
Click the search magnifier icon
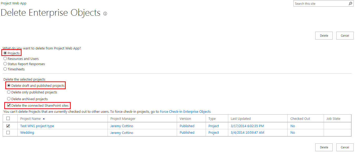[x=350, y=3]
